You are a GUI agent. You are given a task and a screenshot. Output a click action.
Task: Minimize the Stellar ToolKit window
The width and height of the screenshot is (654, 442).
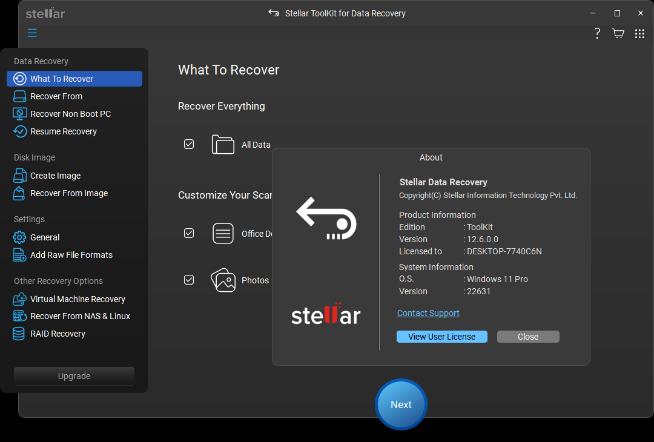593,13
